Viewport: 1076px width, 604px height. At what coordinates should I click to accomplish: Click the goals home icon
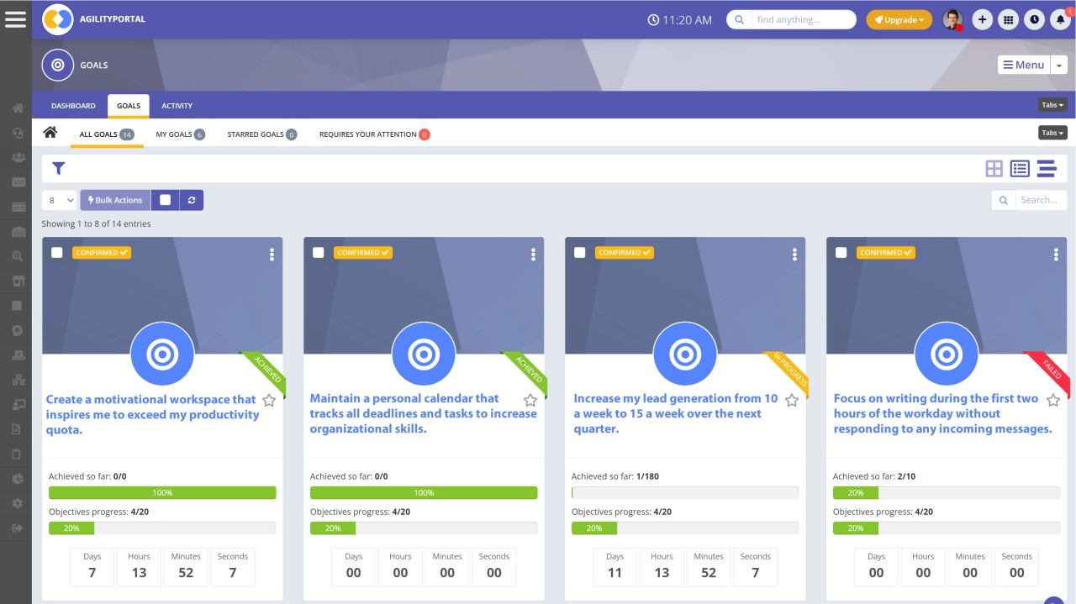(x=50, y=133)
